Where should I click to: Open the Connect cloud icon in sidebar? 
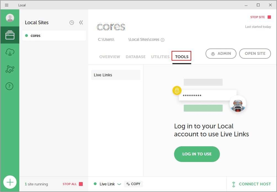[x=10, y=52]
